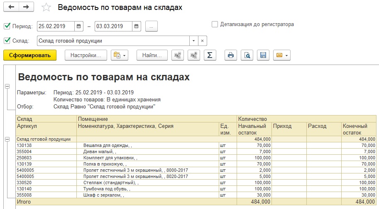Viewport: 379px width, 209px height.
Task: Click the Сформировать button
Action: coord(30,55)
